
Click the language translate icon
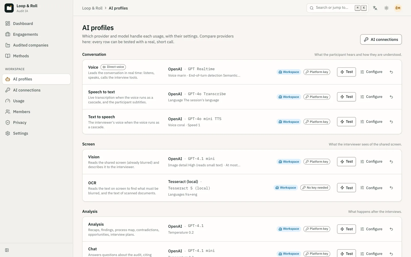point(375,8)
